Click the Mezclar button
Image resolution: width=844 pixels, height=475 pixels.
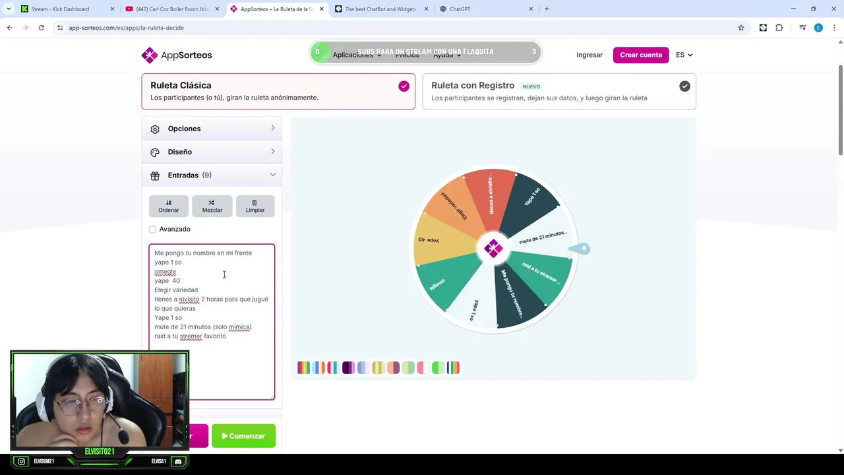212,206
